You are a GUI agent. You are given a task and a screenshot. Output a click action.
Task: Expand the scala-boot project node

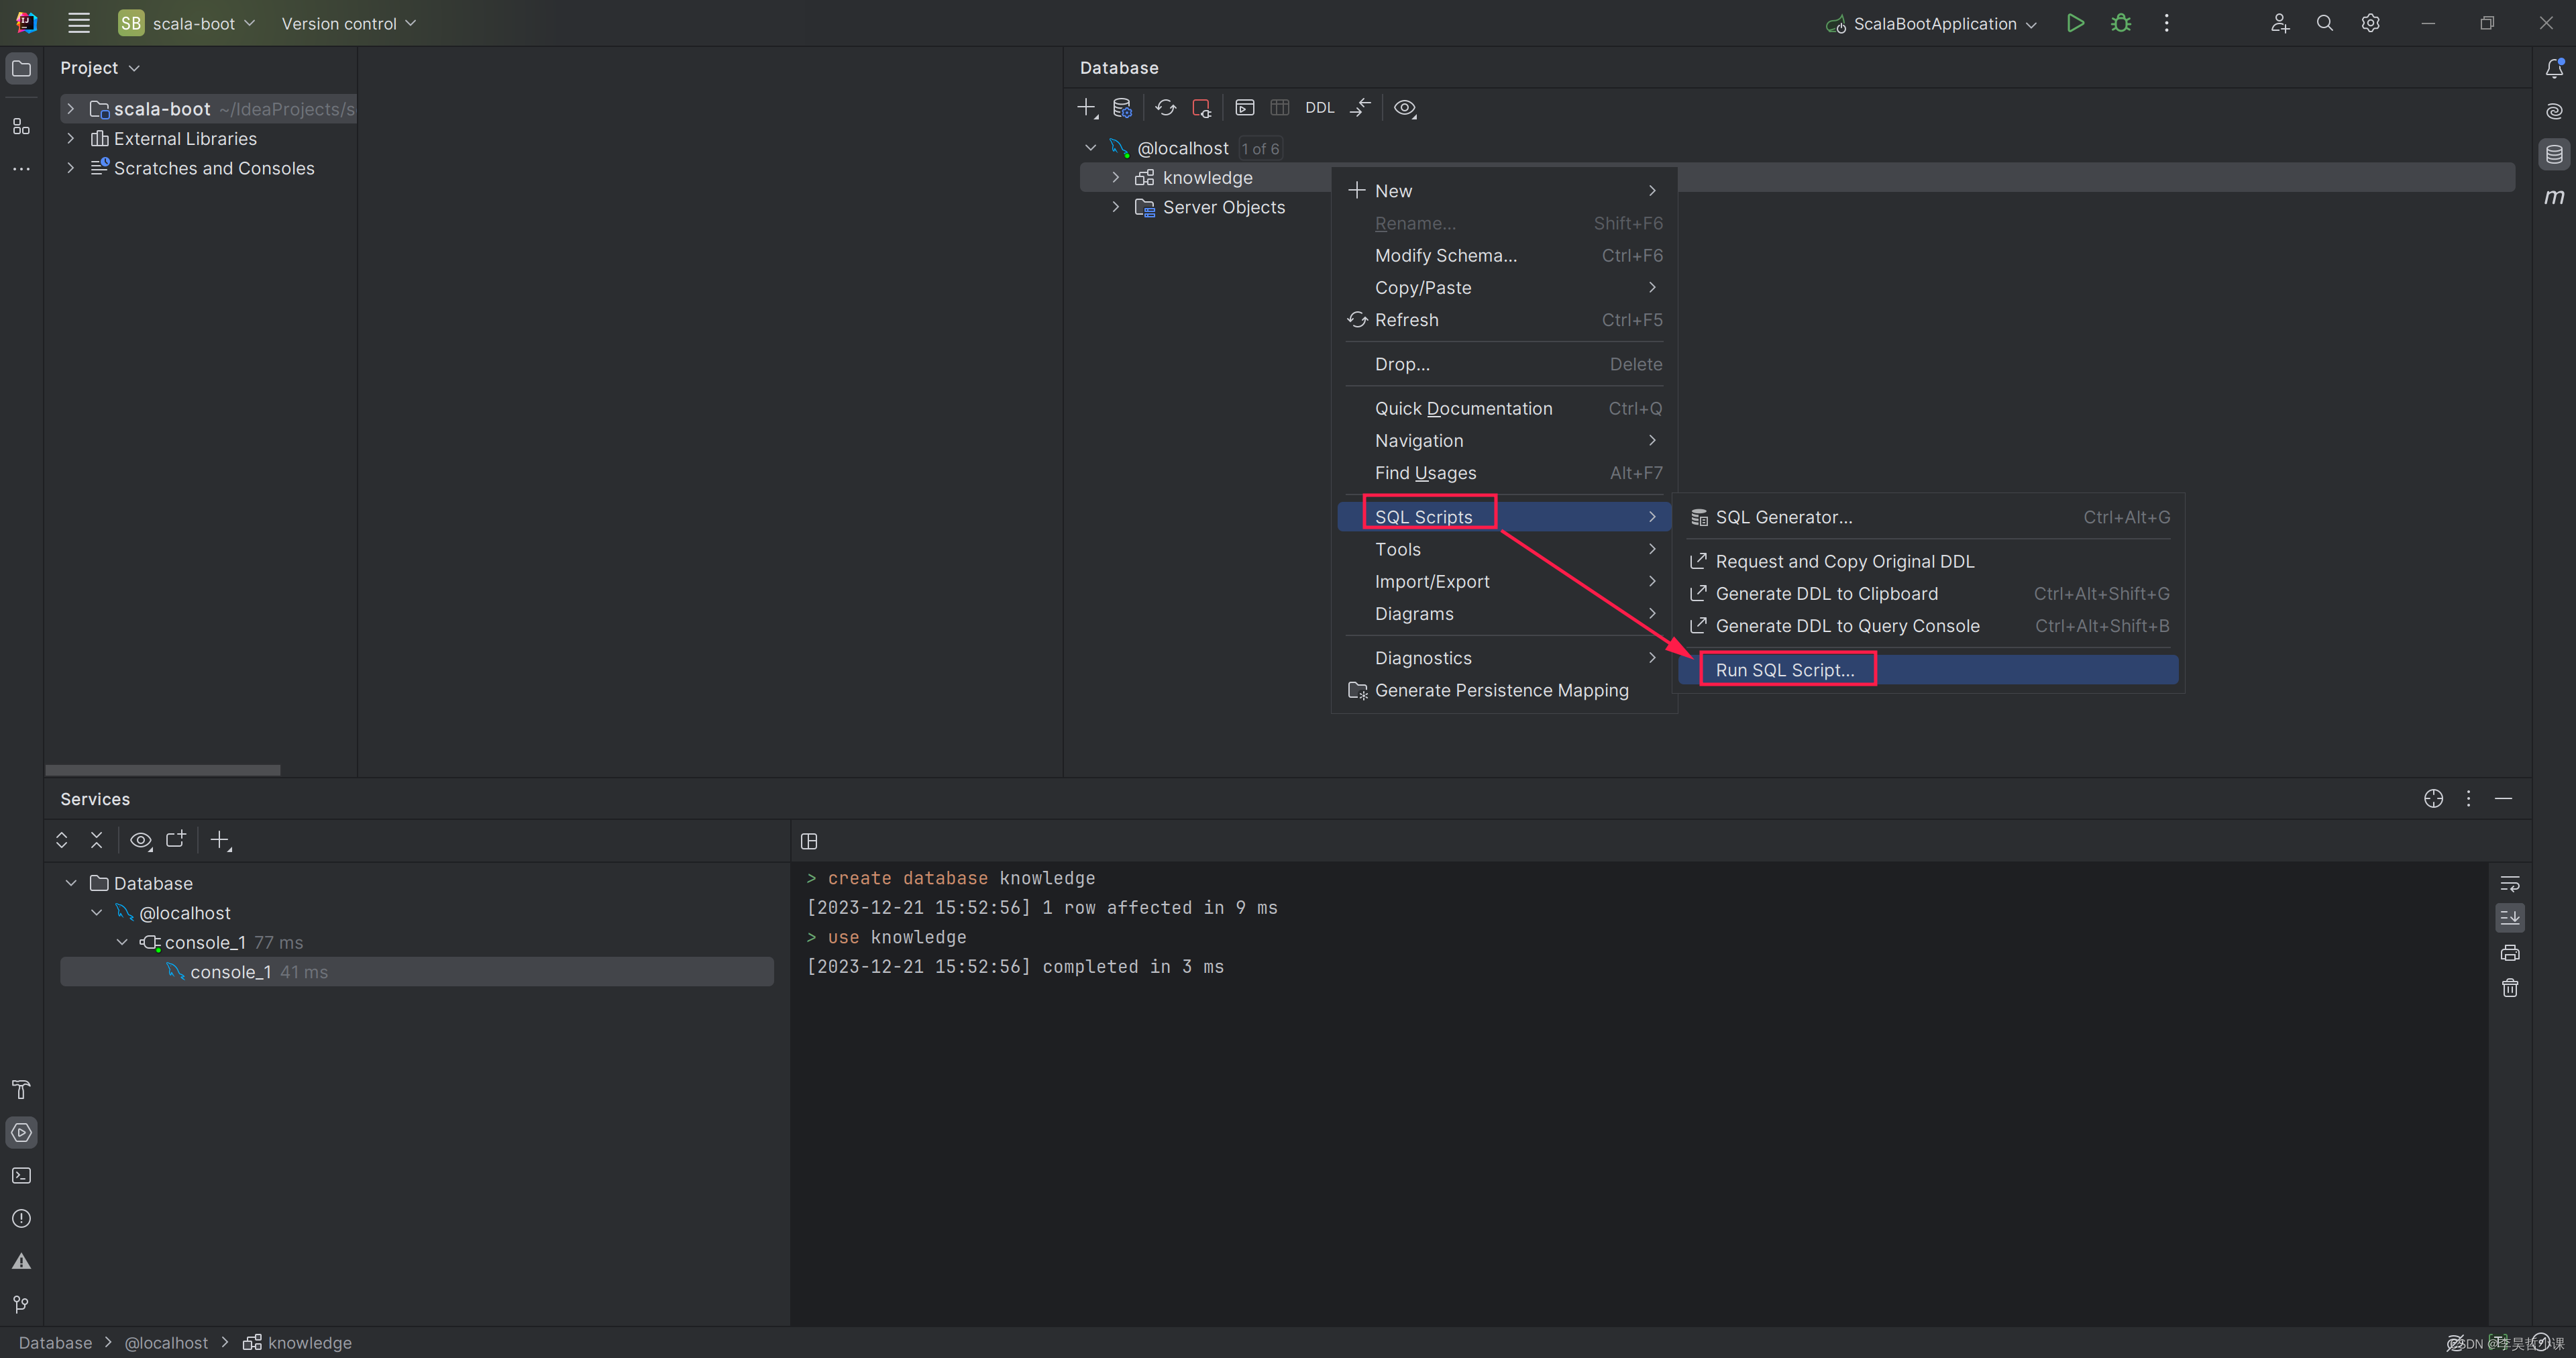click(70, 107)
